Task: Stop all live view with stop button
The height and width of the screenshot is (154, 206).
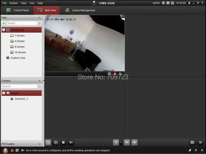Action: coord(63,142)
